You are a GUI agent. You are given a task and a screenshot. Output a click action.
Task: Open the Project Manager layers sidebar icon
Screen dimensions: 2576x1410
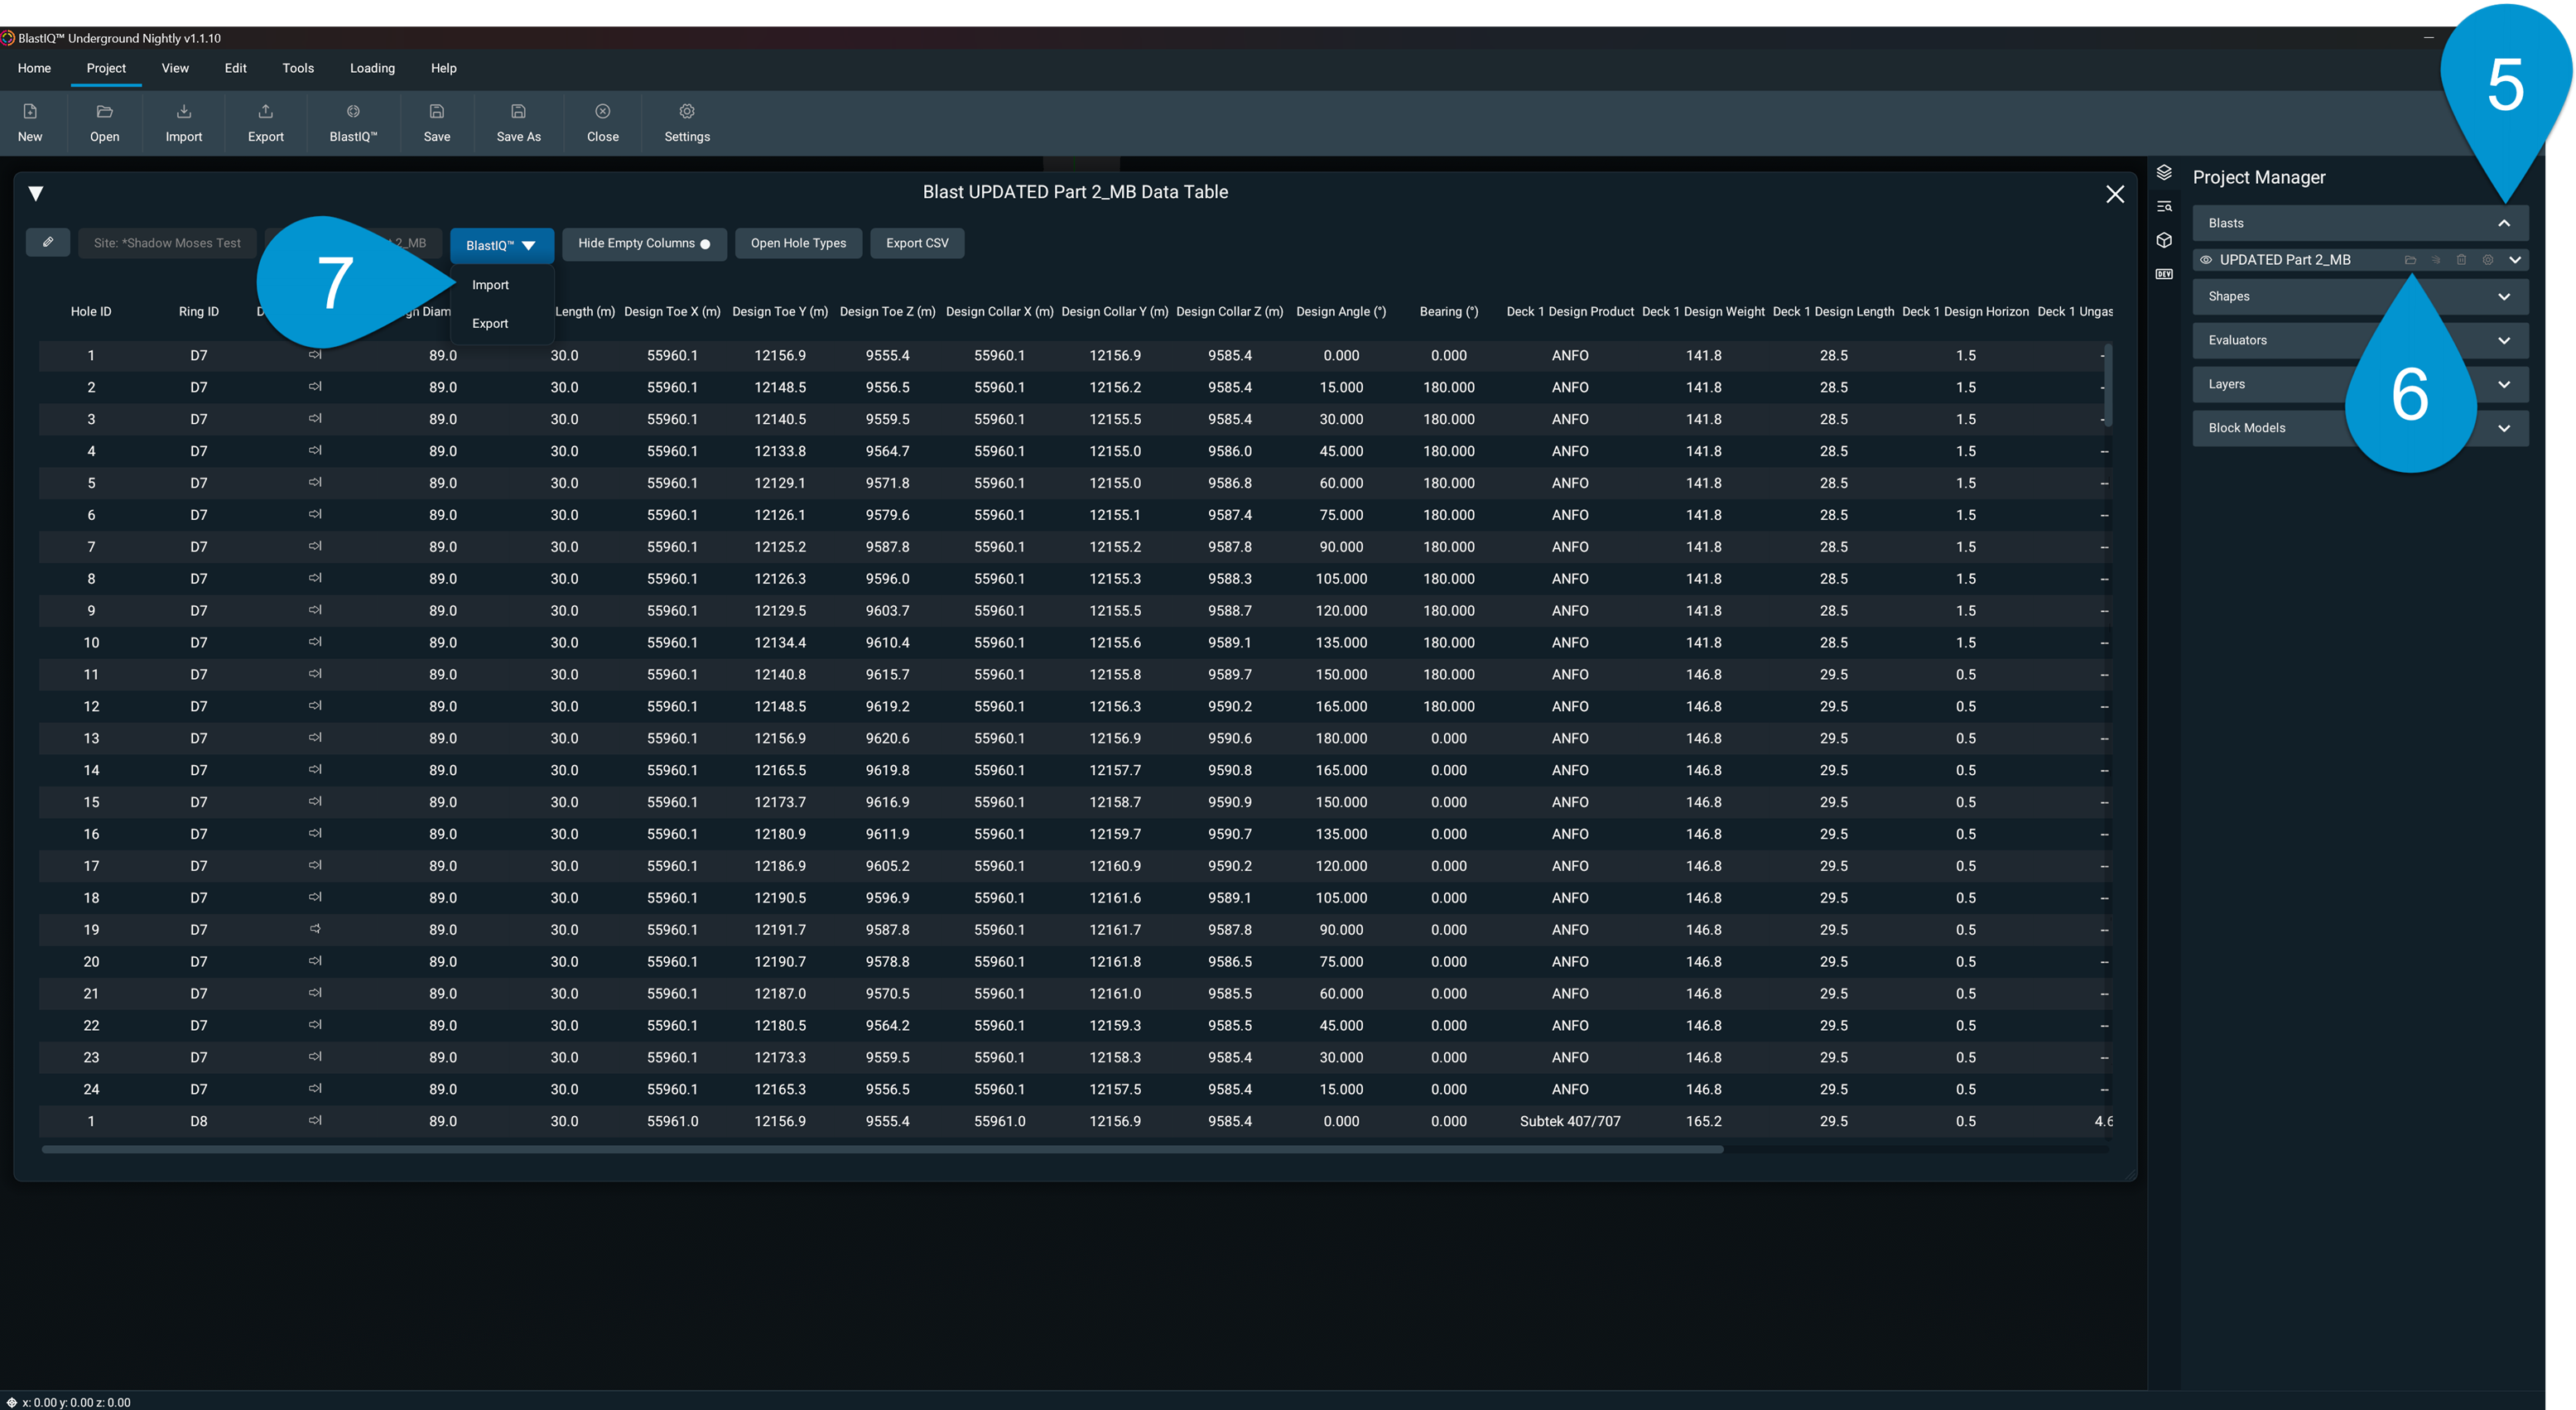click(2164, 173)
